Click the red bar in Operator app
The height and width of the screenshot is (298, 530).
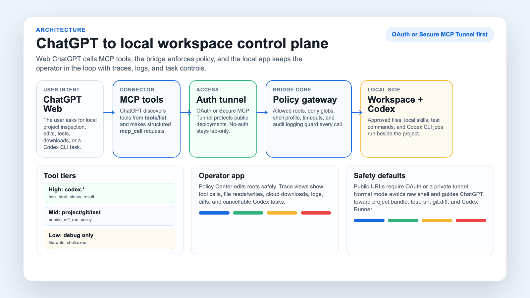(x=316, y=213)
